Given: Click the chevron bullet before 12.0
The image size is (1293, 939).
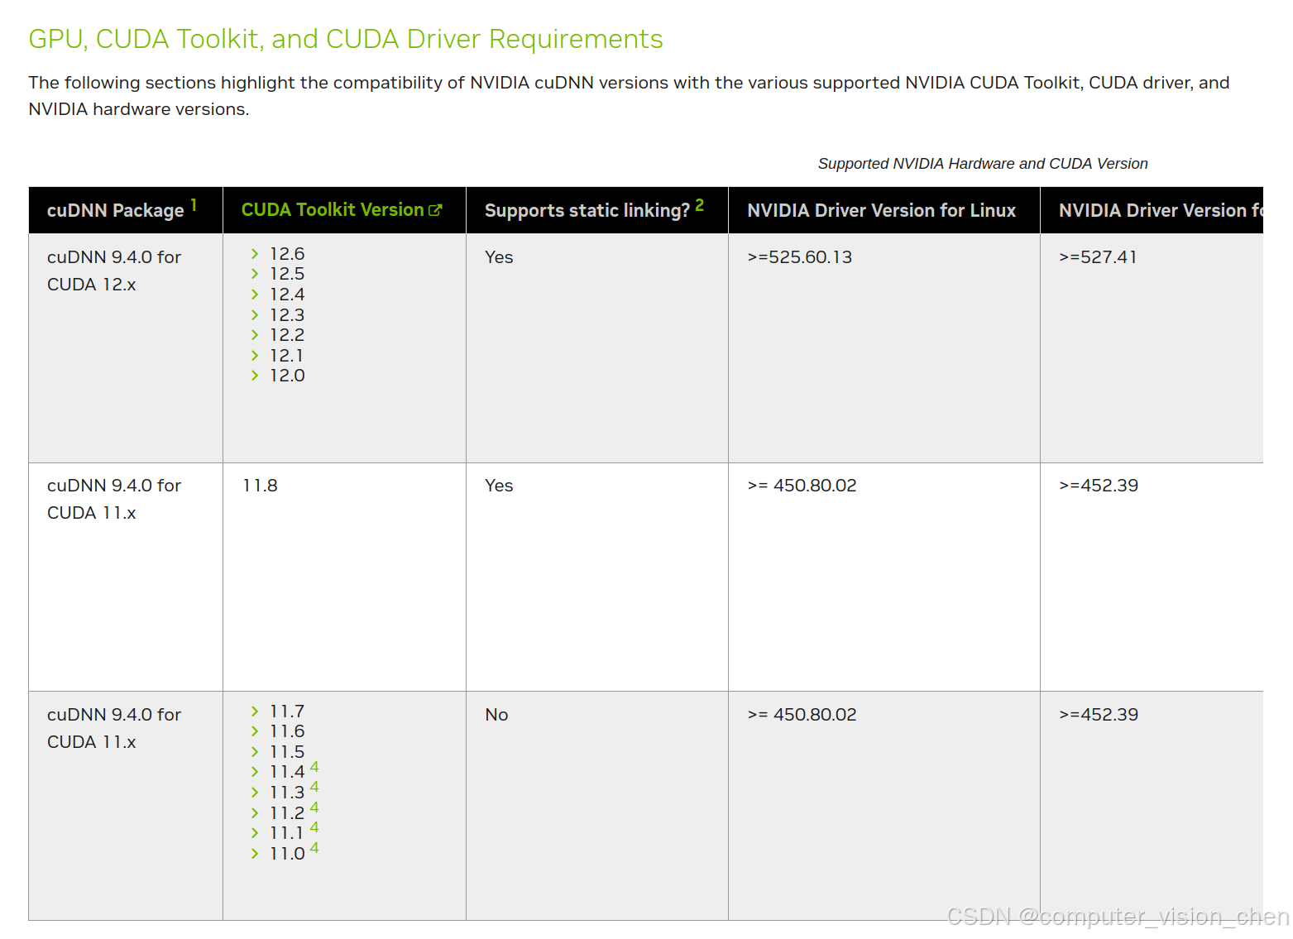Looking at the screenshot, I should pos(255,376).
